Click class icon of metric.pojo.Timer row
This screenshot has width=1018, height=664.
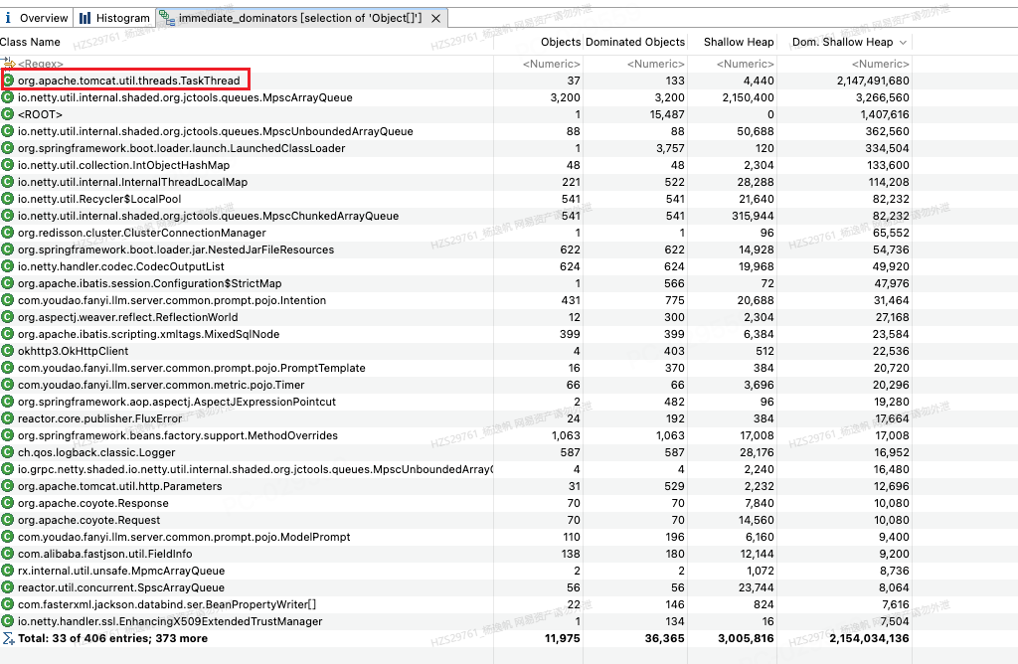pos(8,385)
